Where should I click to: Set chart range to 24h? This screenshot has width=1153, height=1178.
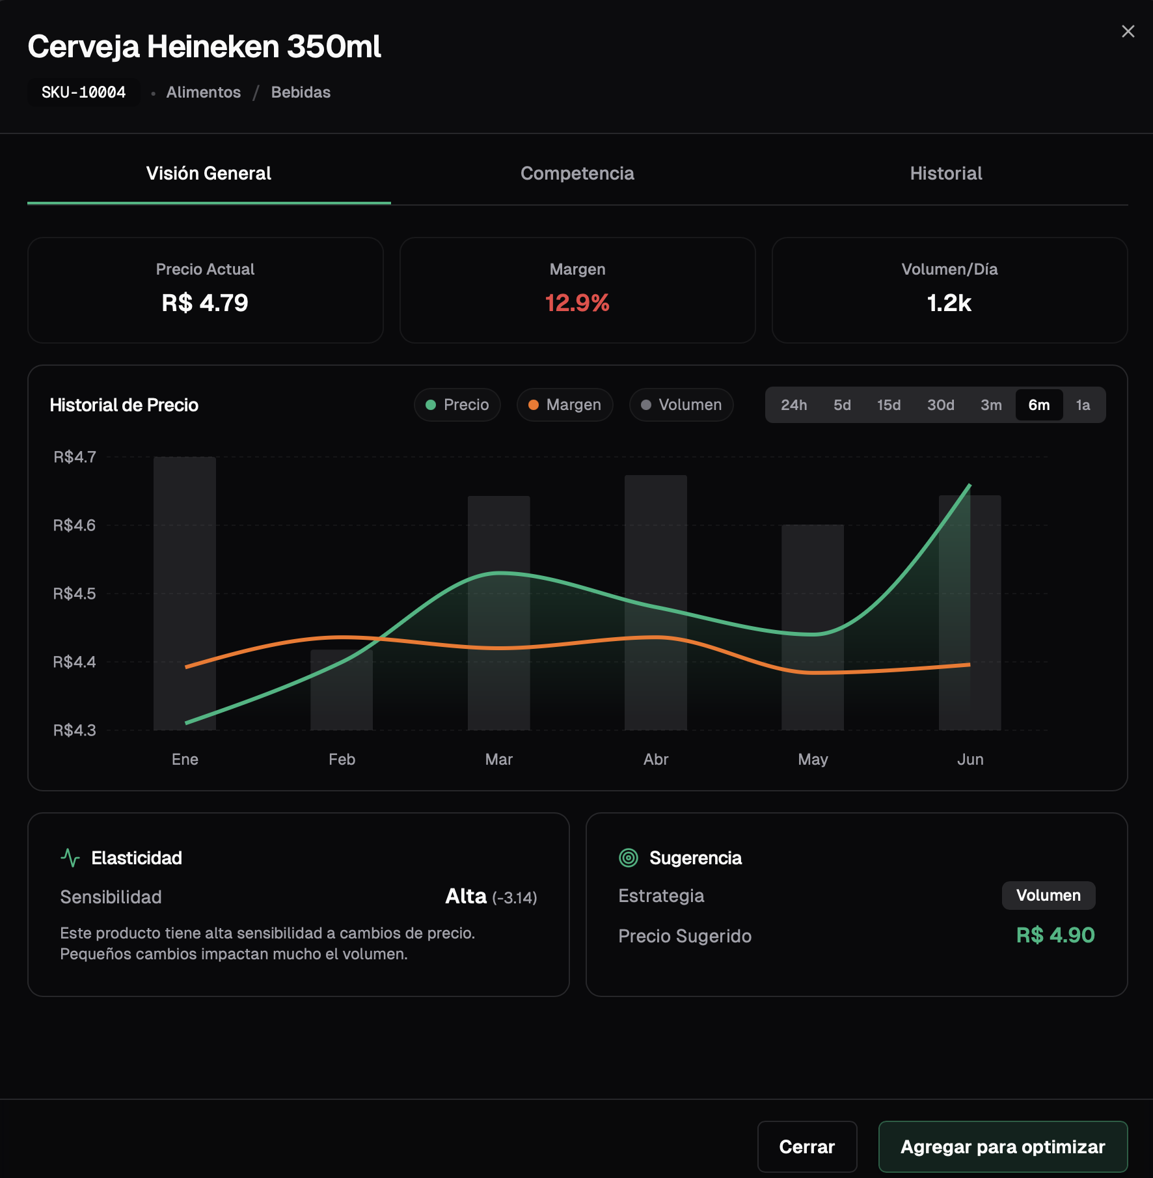[x=794, y=405]
